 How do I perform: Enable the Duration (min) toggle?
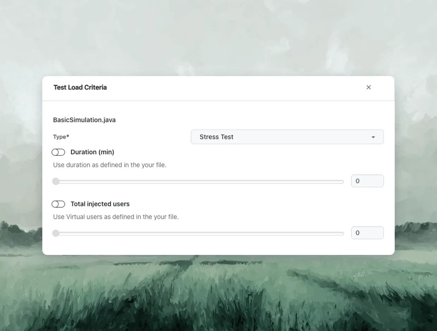(x=59, y=152)
